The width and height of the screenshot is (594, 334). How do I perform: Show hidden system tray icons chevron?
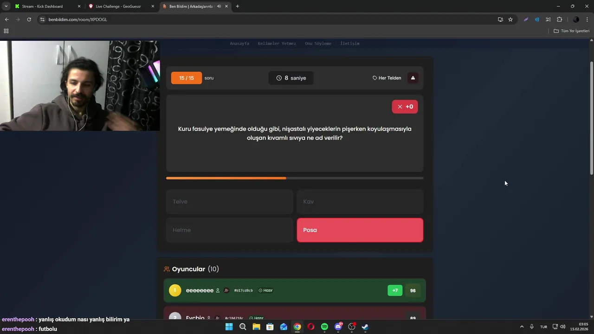522,327
